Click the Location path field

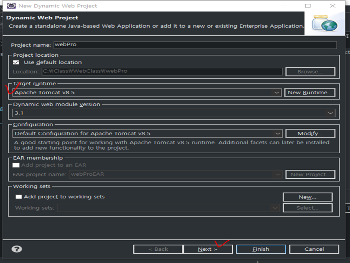point(162,71)
